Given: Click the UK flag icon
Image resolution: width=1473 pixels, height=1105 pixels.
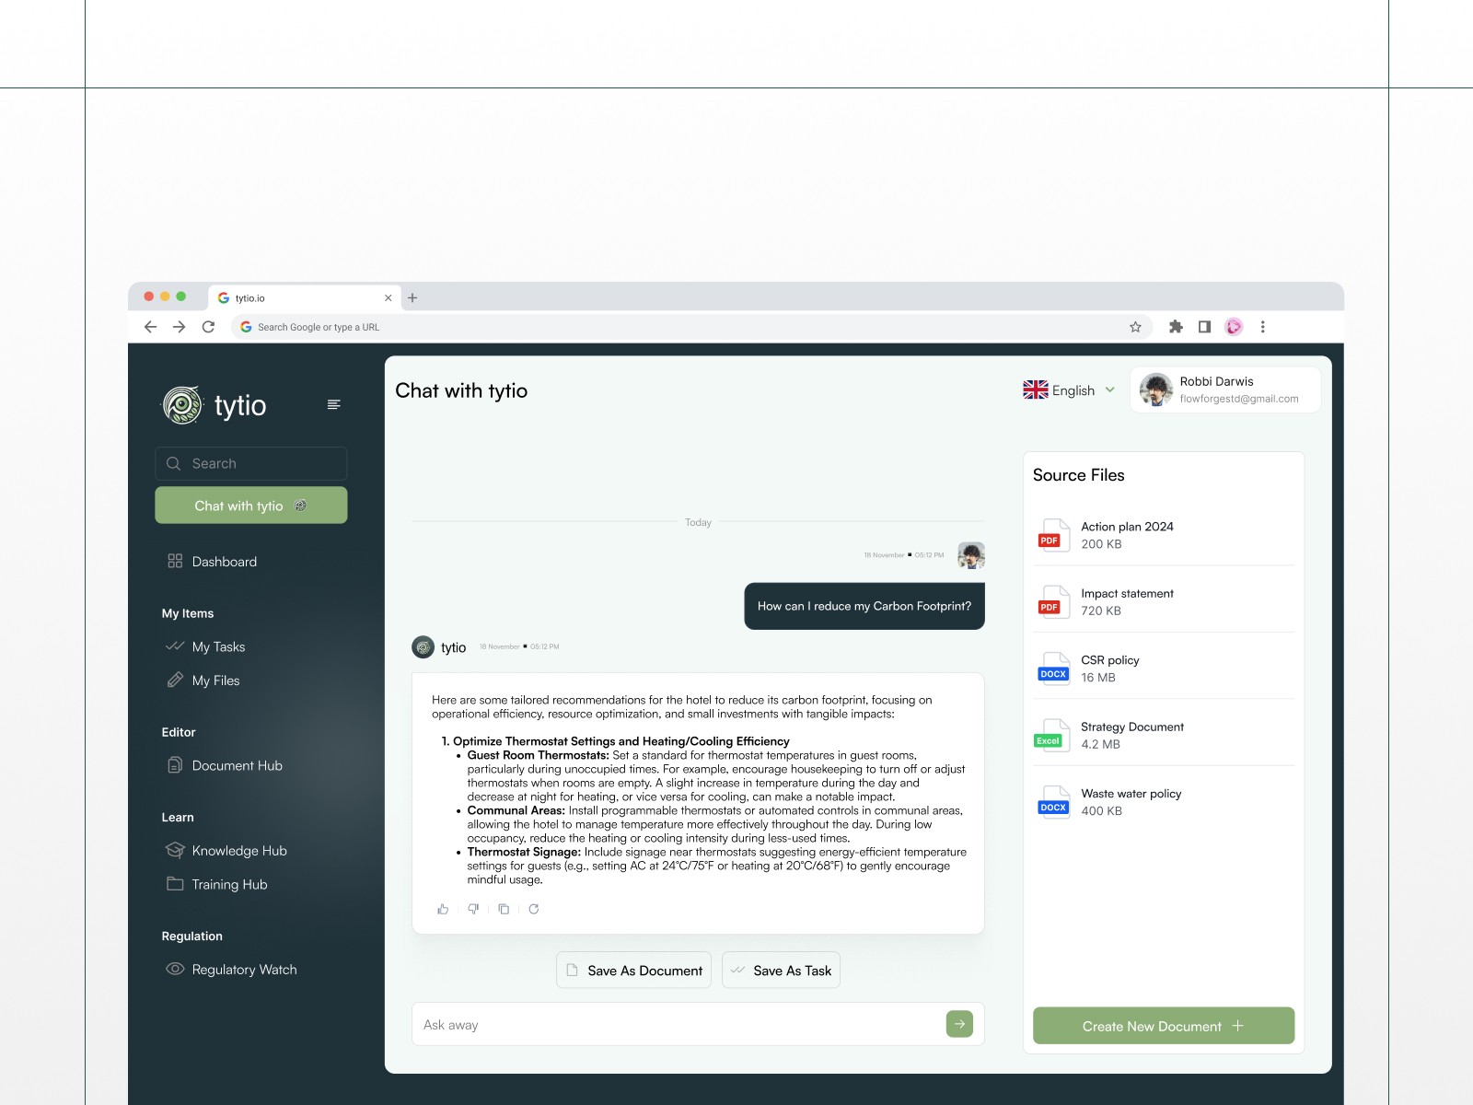Looking at the screenshot, I should coord(1036,390).
